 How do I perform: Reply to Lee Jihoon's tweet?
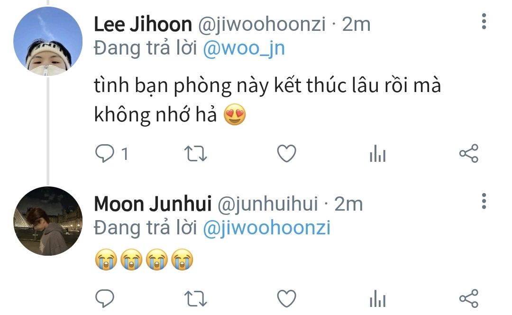[104, 153]
